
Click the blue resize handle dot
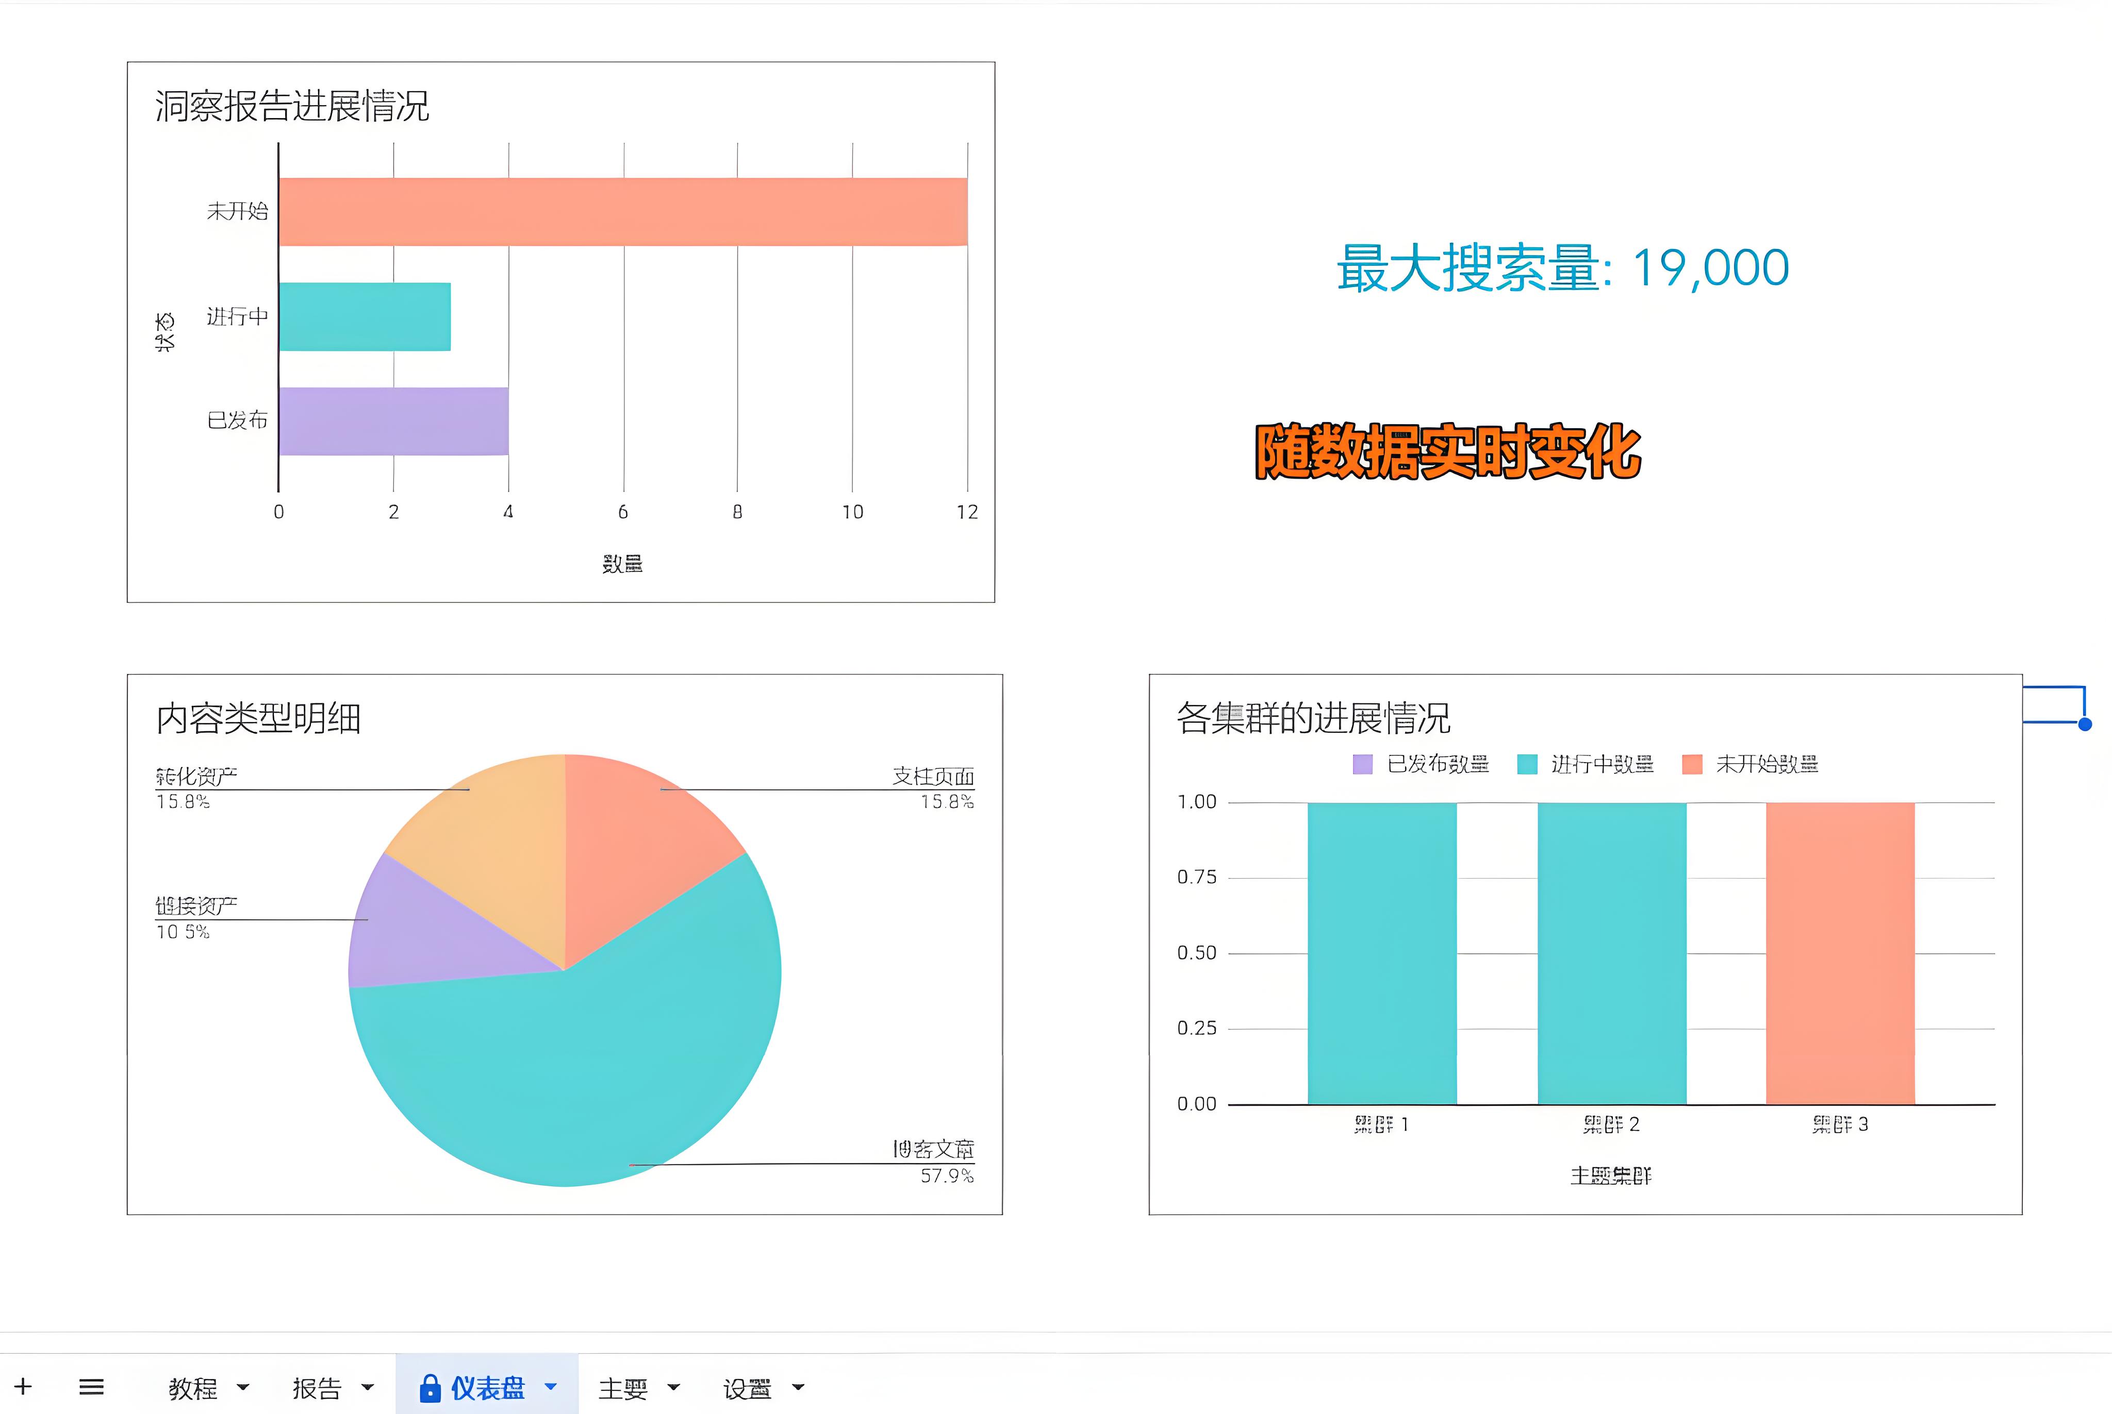(x=2084, y=724)
